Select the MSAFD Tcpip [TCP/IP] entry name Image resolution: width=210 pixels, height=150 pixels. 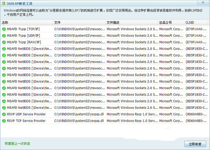click(23, 29)
